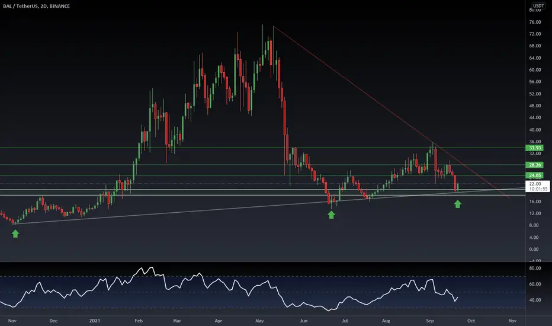Image resolution: width=552 pixels, height=326 pixels.
Task: Click the 76.00 price axis value
Action: pos(535,22)
